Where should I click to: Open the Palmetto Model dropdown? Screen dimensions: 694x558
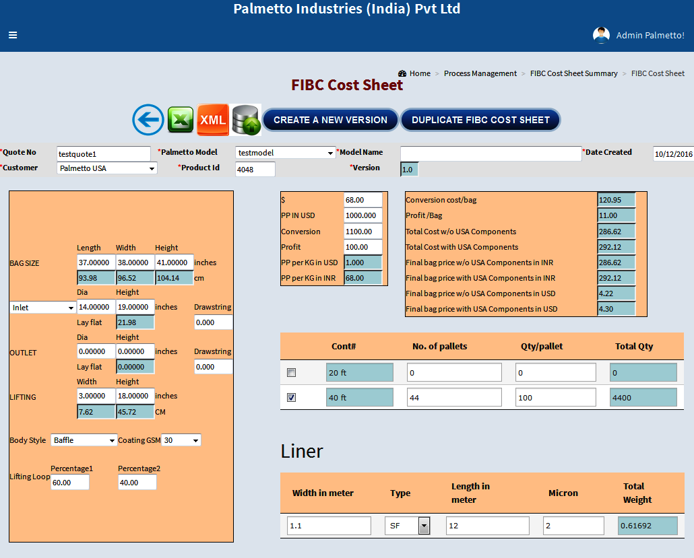pos(285,153)
